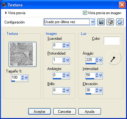Click the randomize parameters dice icon
Screen dimensions: 127x119
point(110,22)
